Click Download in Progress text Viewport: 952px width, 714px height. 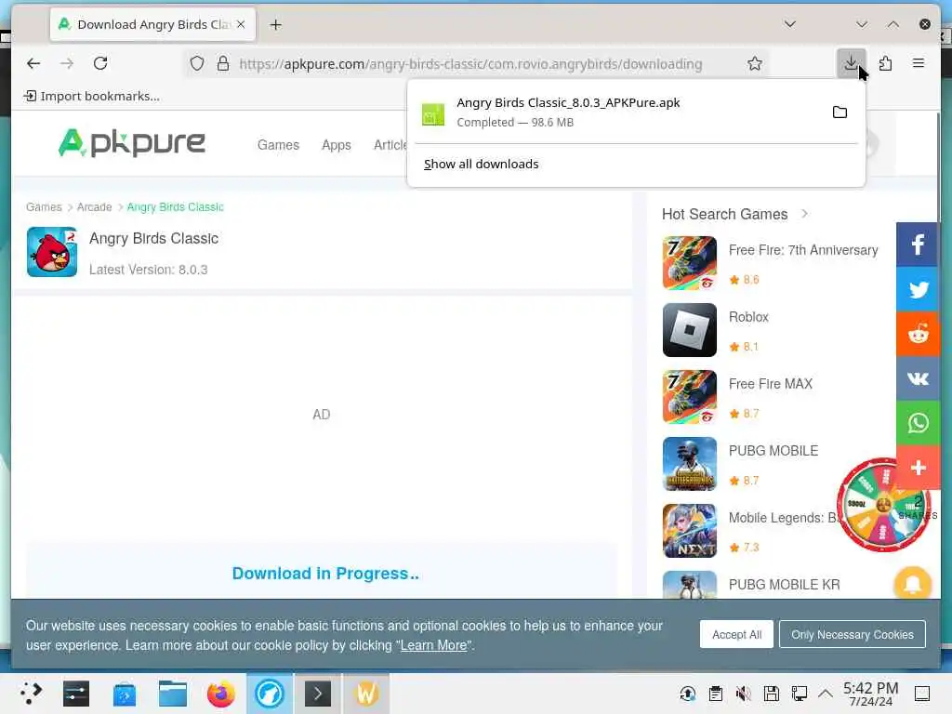tap(325, 574)
